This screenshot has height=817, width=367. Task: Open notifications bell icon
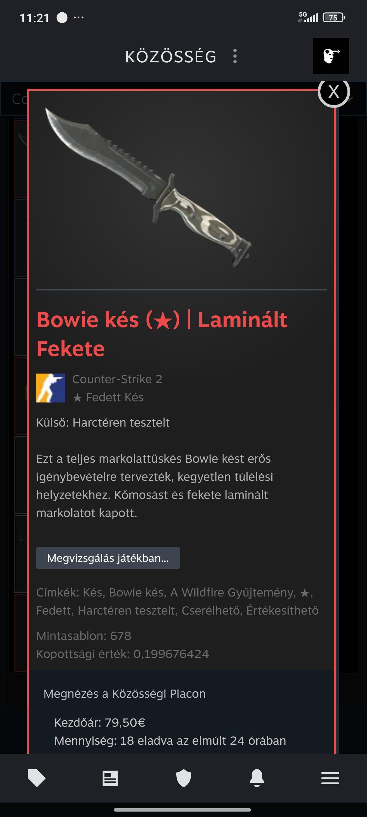point(257,778)
